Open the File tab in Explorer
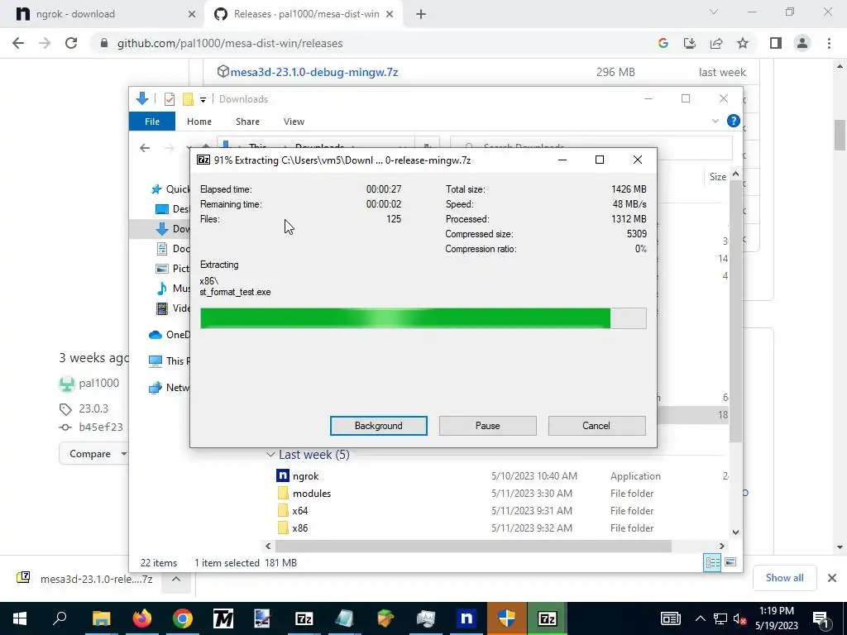The height and width of the screenshot is (635, 847). (x=152, y=122)
